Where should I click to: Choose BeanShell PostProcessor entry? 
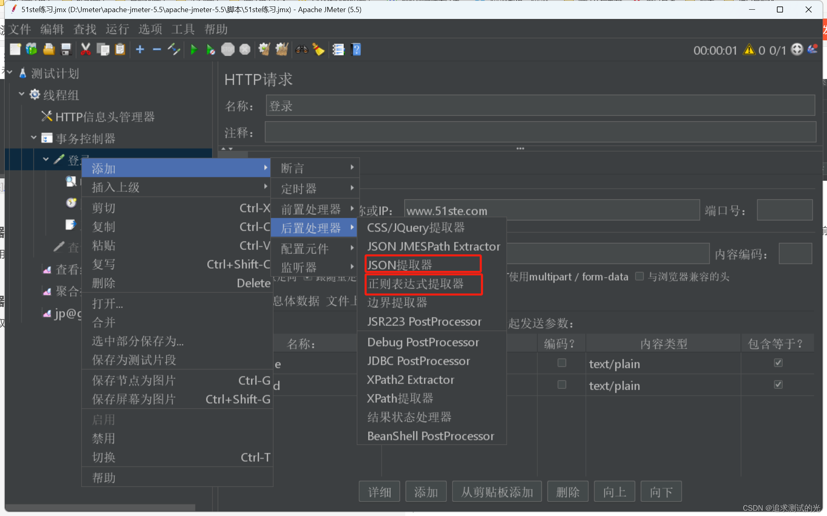coord(432,436)
